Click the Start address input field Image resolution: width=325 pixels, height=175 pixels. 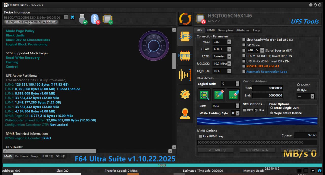click(268, 88)
